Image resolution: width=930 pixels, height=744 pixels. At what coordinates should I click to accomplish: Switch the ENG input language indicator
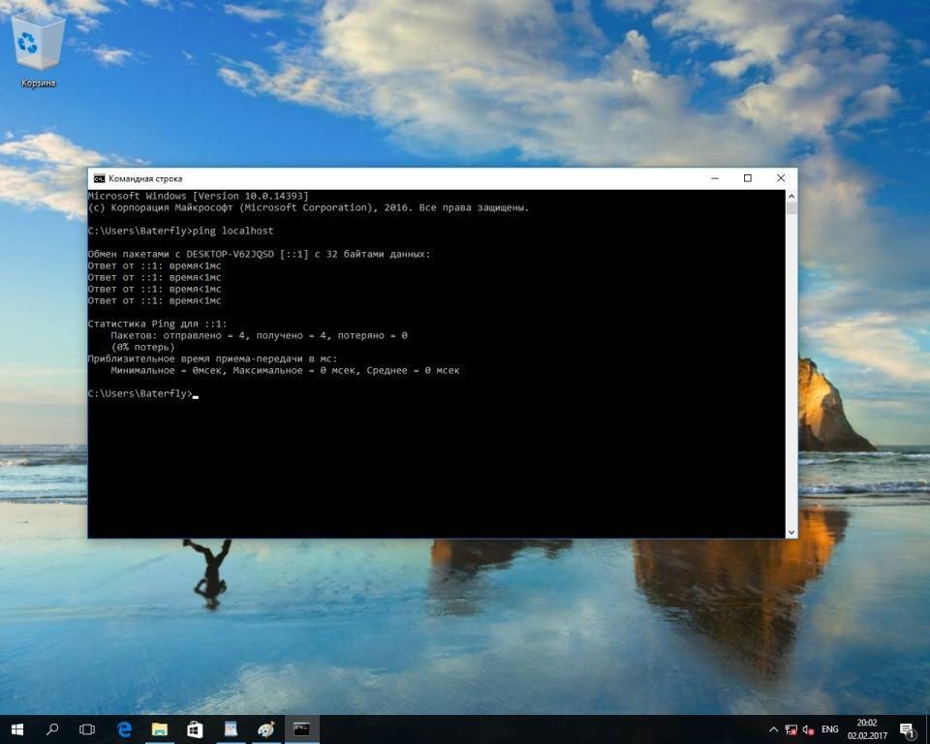tap(830, 729)
